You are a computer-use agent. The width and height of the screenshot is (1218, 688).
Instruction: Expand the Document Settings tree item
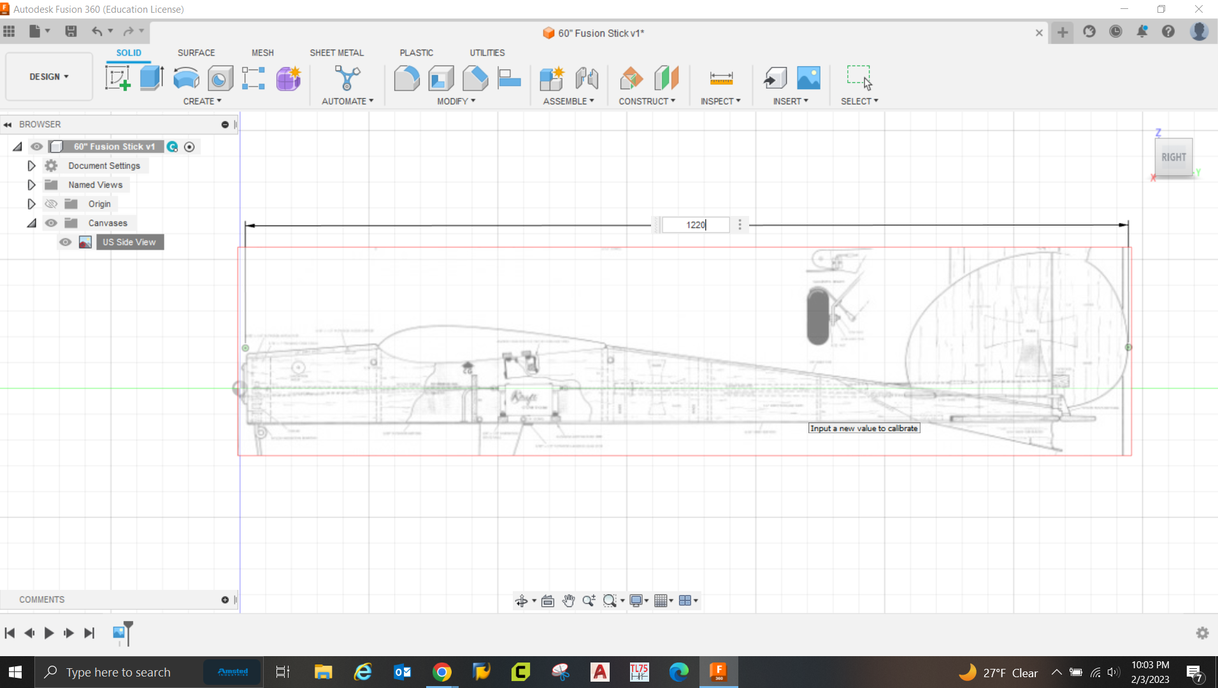coord(31,165)
